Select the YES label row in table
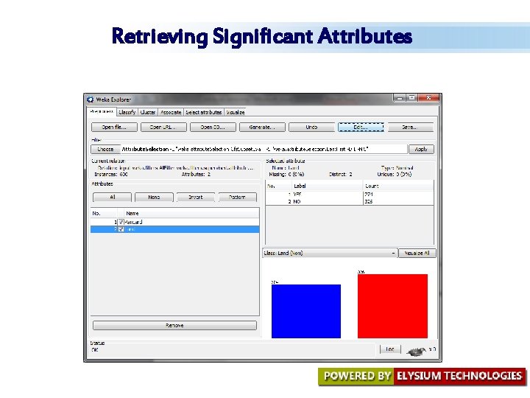The image size is (530, 398). 350,195
